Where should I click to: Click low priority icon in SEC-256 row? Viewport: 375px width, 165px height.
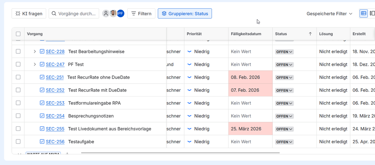click(x=190, y=142)
